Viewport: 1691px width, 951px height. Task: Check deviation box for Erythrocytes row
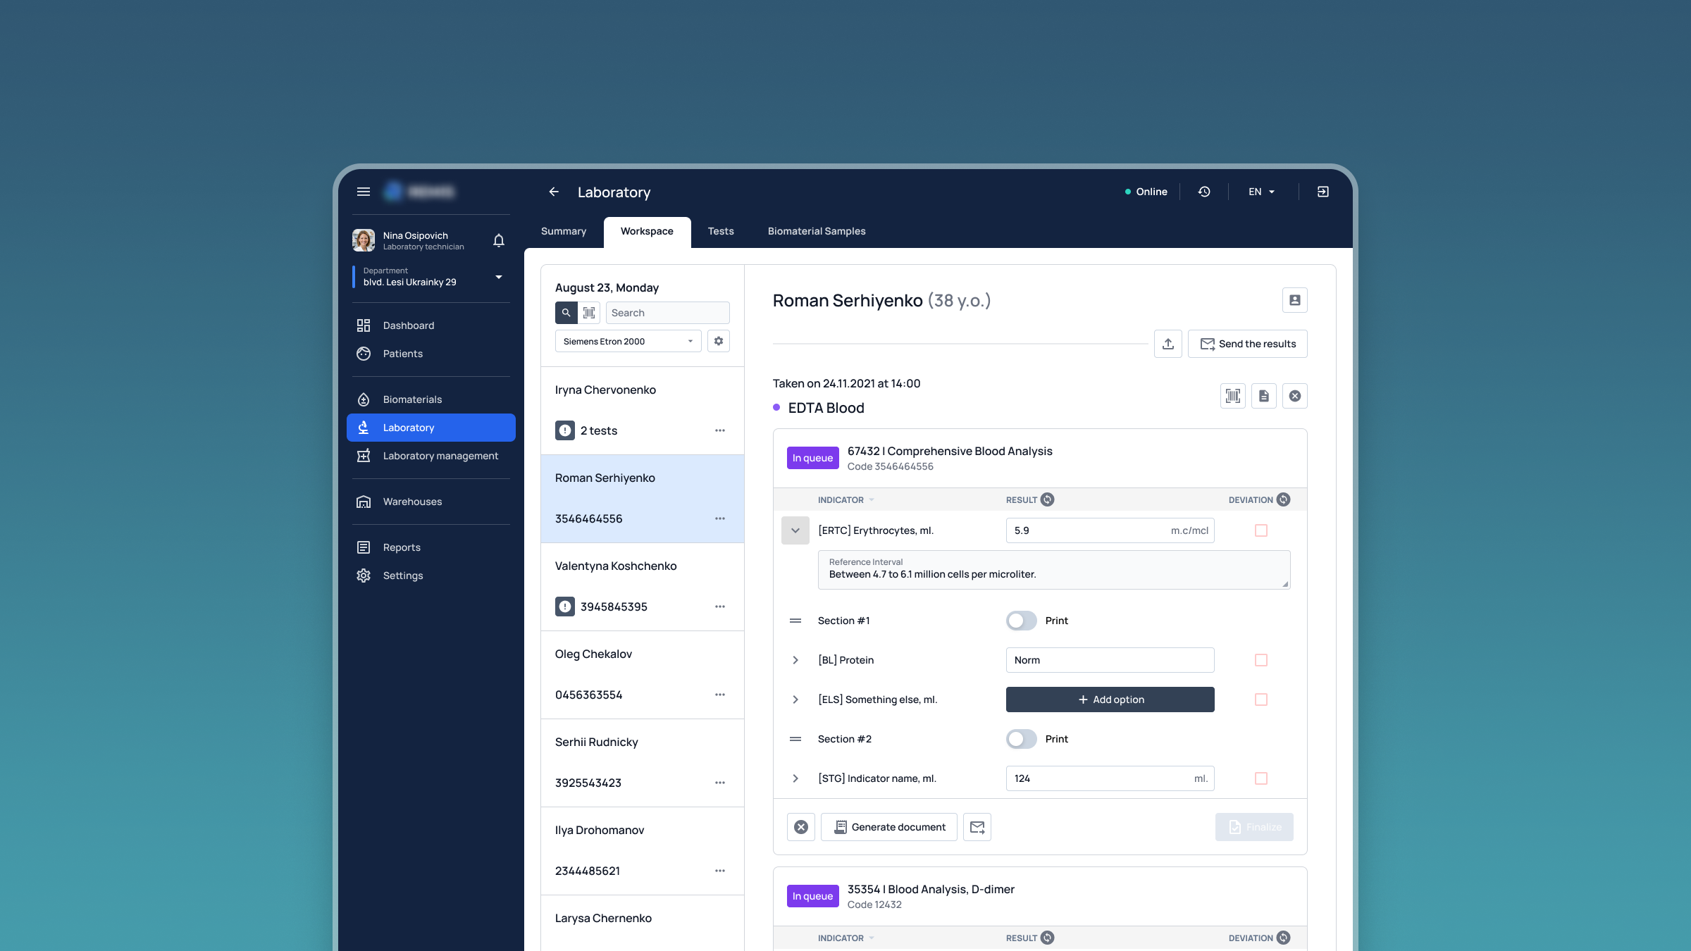tap(1261, 530)
